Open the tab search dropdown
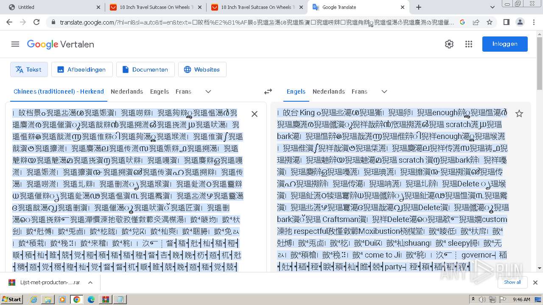The image size is (543, 305). click(493, 7)
